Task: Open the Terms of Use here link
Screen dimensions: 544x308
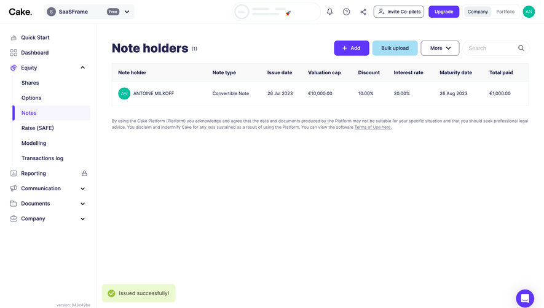Action: tap(373, 127)
